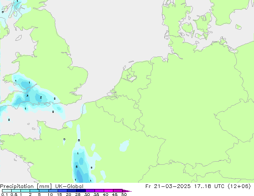Choose the 20–25 mm dark blue swatch

click(x=71, y=191)
